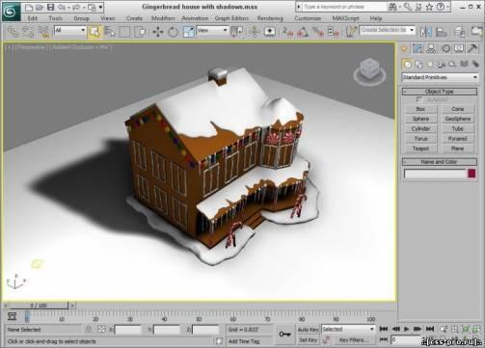Click the Unlink Selection tool
The height and width of the screenshot is (348, 485).
28,32
